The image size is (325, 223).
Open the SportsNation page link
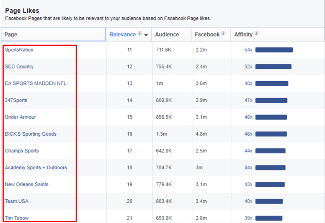coord(19,50)
